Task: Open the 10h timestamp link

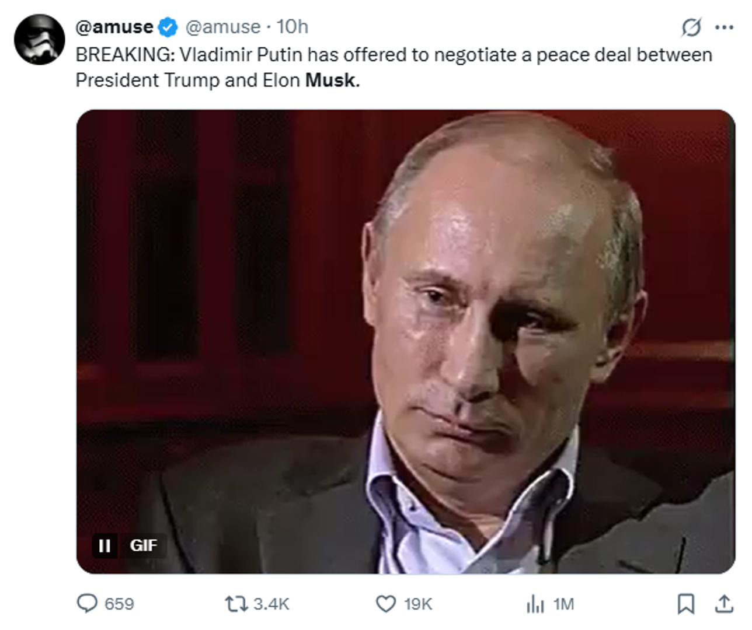Action: pos(292,27)
